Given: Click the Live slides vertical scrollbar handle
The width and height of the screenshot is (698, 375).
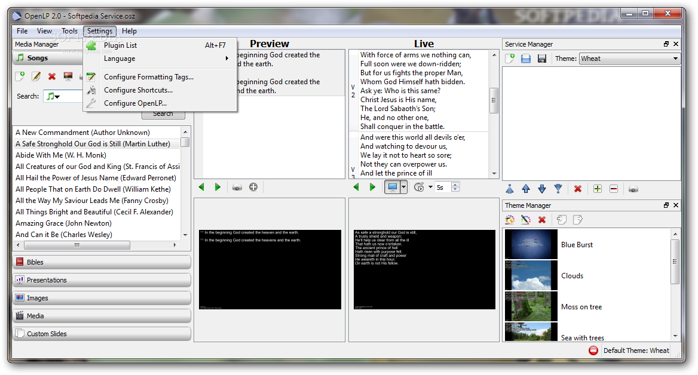Looking at the screenshot, I should [494, 100].
